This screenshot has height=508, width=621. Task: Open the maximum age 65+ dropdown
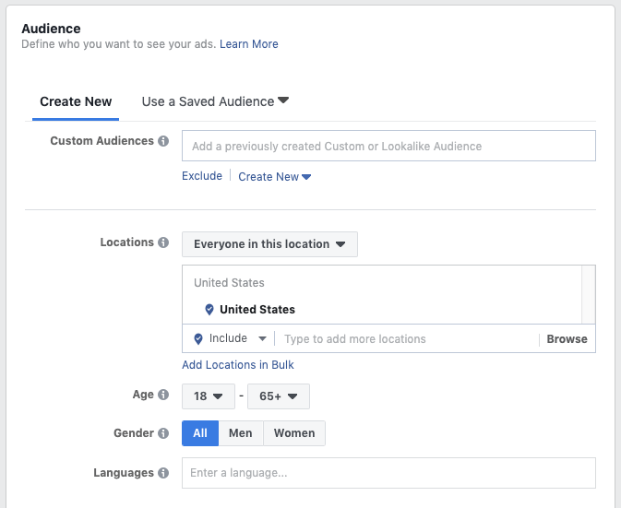click(278, 396)
